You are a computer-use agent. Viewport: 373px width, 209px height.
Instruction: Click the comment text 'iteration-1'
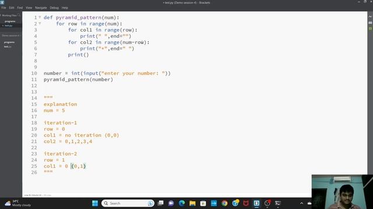click(x=60, y=122)
